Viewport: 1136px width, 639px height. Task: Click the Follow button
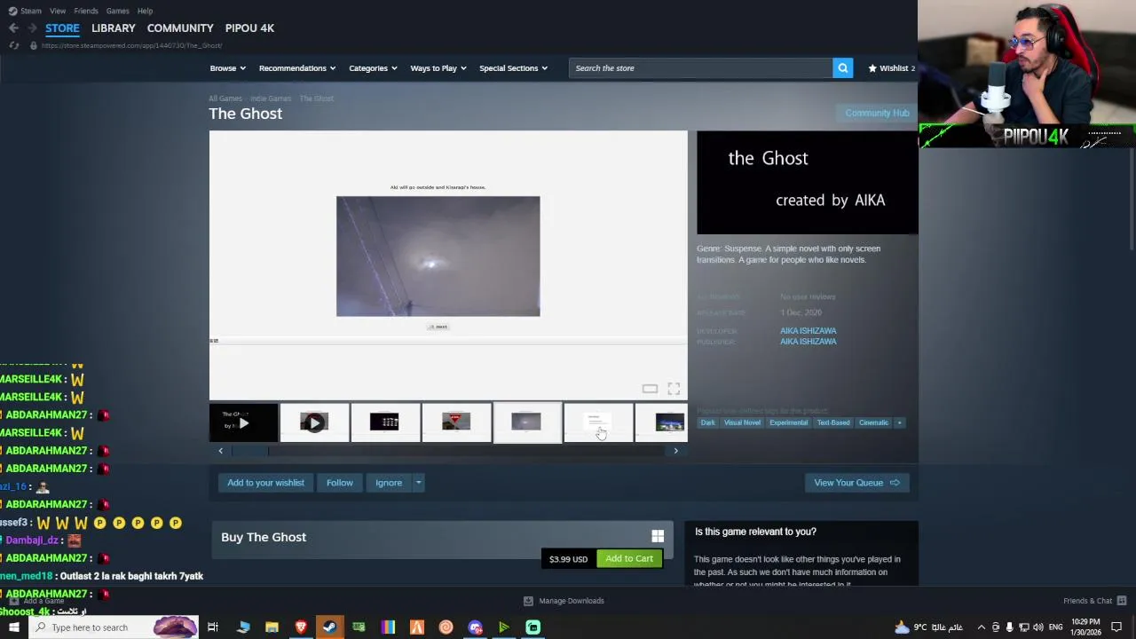[x=339, y=483]
